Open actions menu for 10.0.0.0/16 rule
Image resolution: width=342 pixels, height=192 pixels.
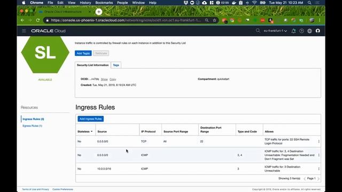pyautogui.click(x=318, y=169)
